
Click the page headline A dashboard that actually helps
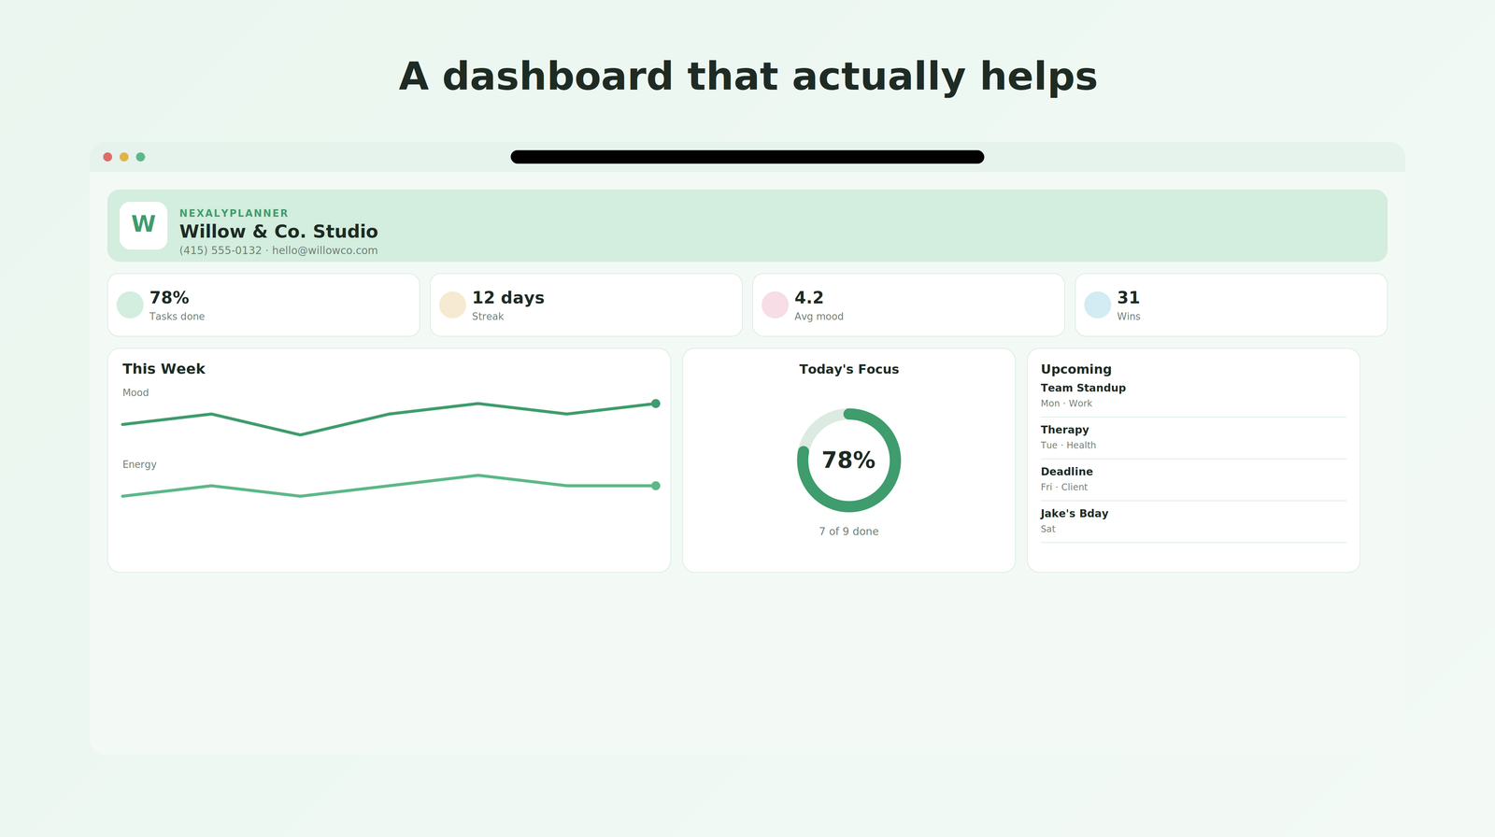click(747, 77)
